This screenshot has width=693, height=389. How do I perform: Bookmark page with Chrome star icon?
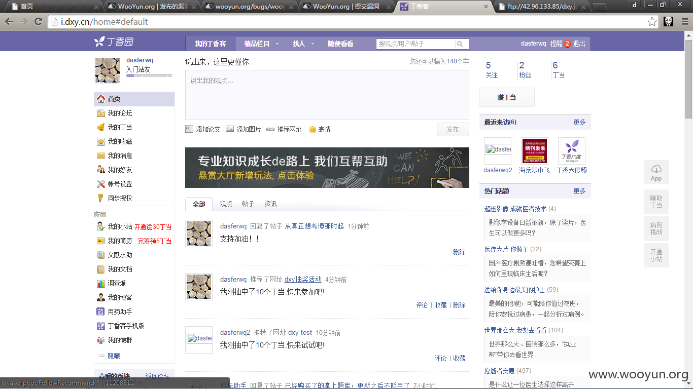click(x=652, y=22)
